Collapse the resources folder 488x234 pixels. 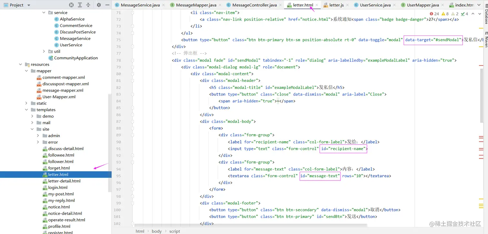click(21, 64)
